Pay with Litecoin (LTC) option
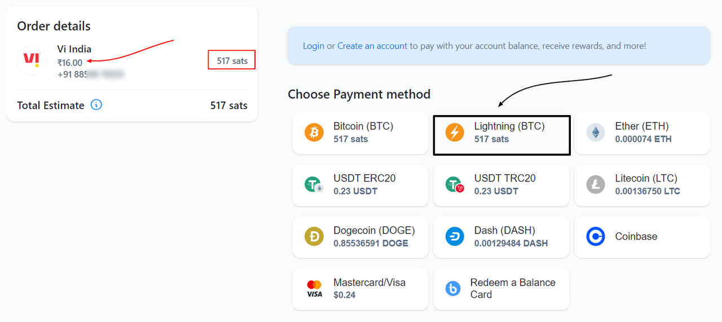Viewport: 722px width, 322px height. click(642, 185)
